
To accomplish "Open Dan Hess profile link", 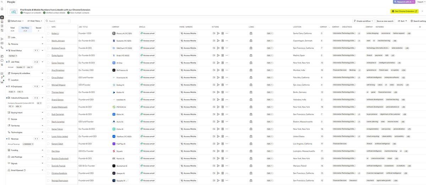I will pos(55,151).
